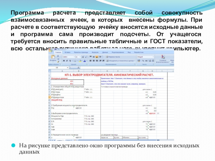The height and width of the screenshot is (161, 215).
Task: Click the Decrease Indent icon
Action: tap(100, 61)
